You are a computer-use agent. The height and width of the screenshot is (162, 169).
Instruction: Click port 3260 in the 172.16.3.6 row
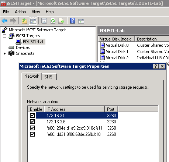pos(111,122)
